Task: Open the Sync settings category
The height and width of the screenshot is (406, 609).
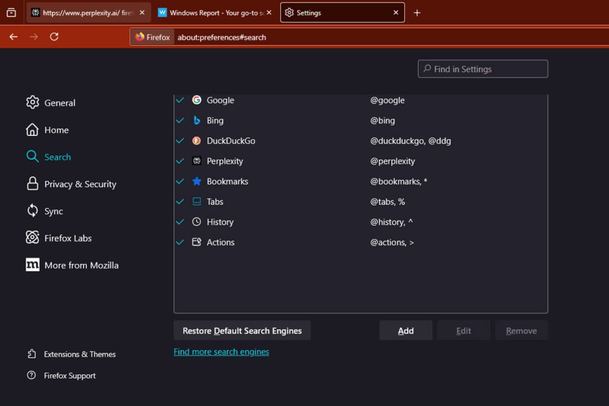Action: pos(44,211)
